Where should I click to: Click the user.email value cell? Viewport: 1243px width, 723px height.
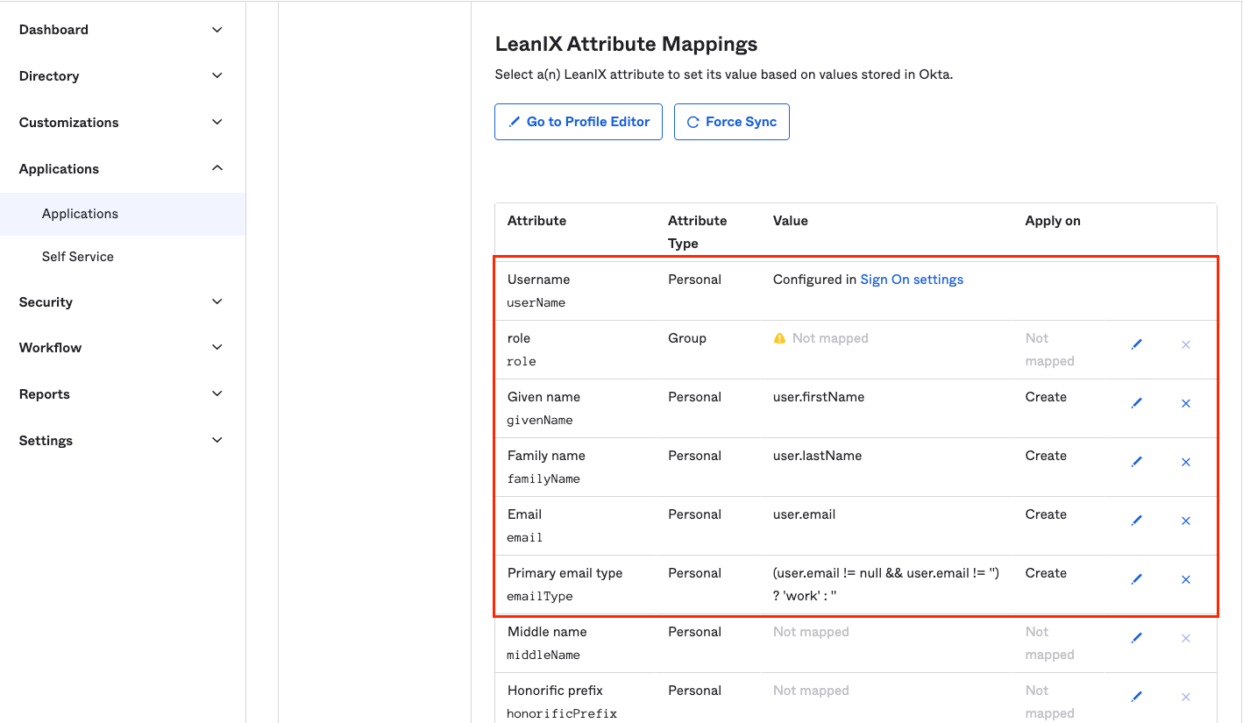tap(804, 514)
